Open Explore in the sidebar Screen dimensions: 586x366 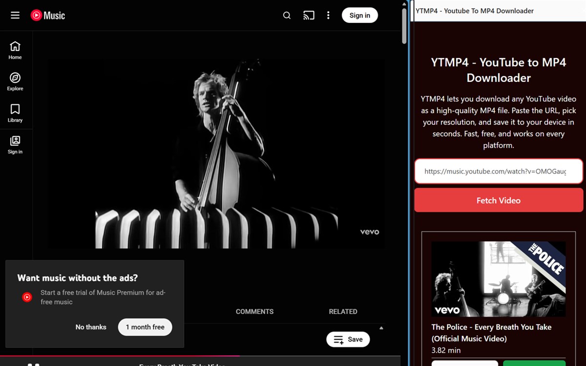click(15, 81)
